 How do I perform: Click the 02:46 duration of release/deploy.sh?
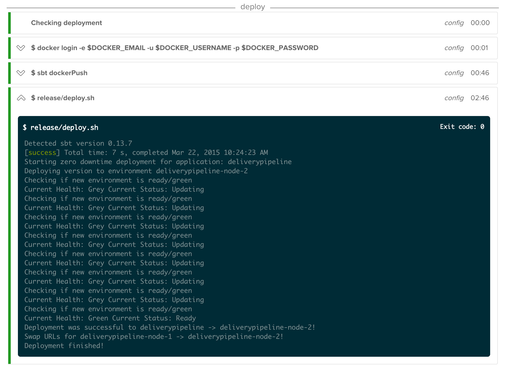[480, 98]
